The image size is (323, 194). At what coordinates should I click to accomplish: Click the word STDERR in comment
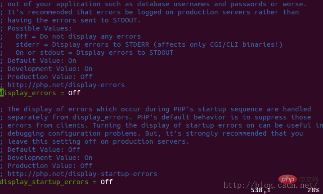click(x=137, y=44)
